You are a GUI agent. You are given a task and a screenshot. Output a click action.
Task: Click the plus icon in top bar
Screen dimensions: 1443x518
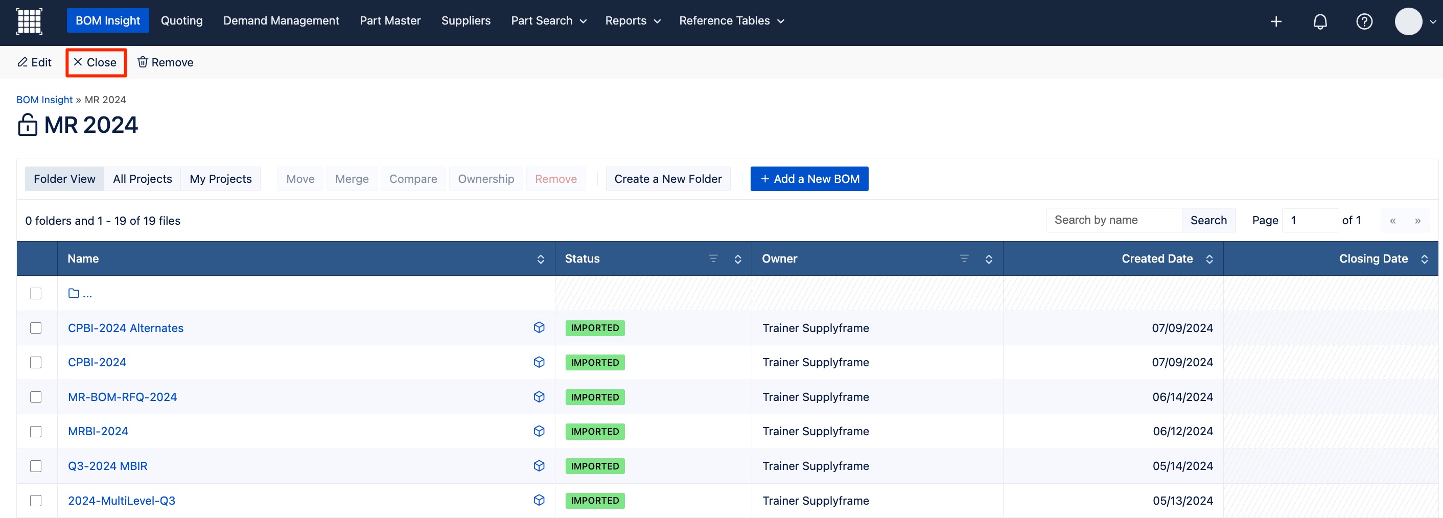(x=1276, y=22)
